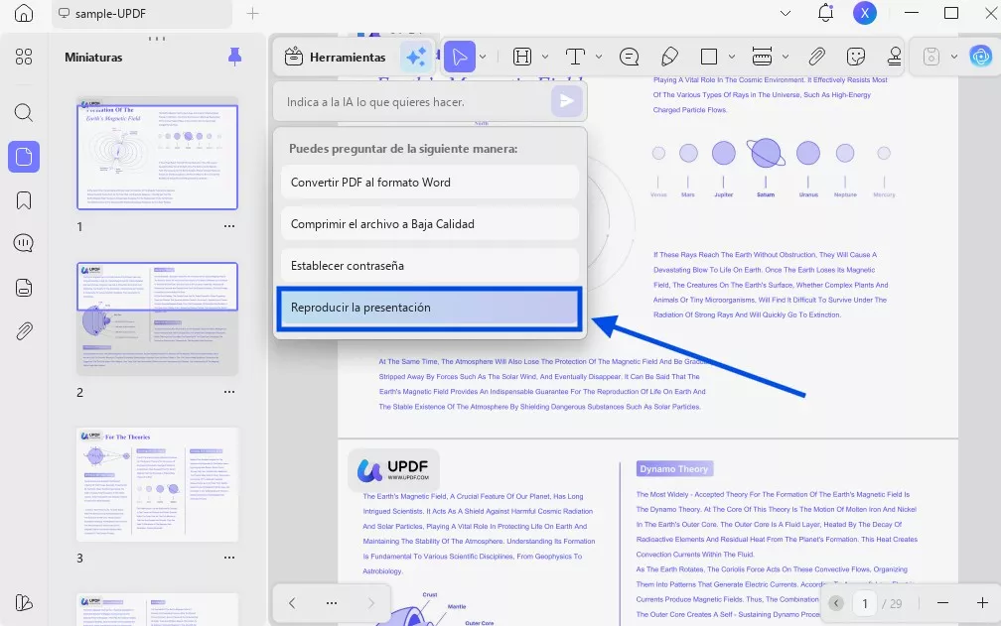Click the 'Dynamo Theory' heading in document
Viewport: 1001px width, 626px height.
tap(674, 468)
